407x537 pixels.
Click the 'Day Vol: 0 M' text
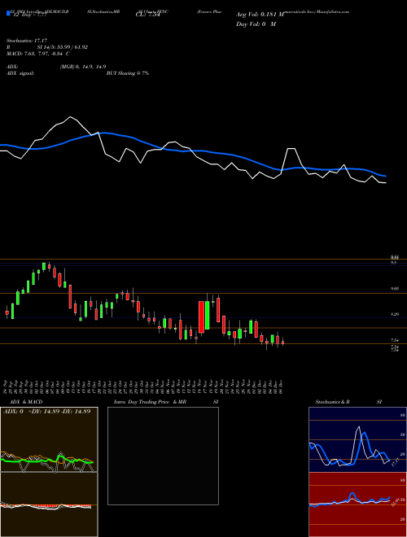256,24
